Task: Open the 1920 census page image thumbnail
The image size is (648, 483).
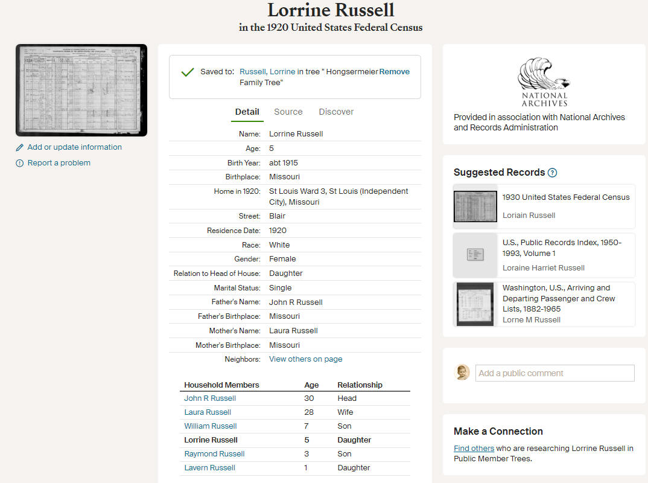Action: coord(81,90)
